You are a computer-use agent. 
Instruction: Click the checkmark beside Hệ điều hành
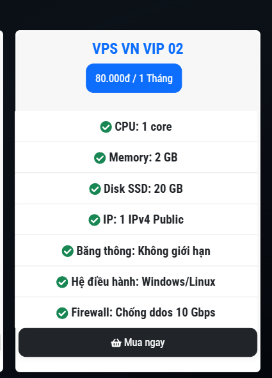click(x=62, y=282)
